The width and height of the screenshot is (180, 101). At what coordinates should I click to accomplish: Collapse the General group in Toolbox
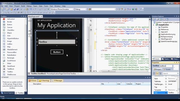point(2,77)
